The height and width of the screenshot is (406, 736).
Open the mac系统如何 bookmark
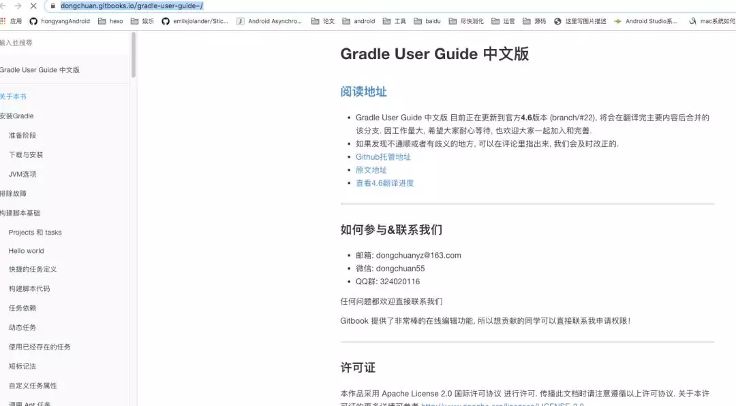point(712,21)
